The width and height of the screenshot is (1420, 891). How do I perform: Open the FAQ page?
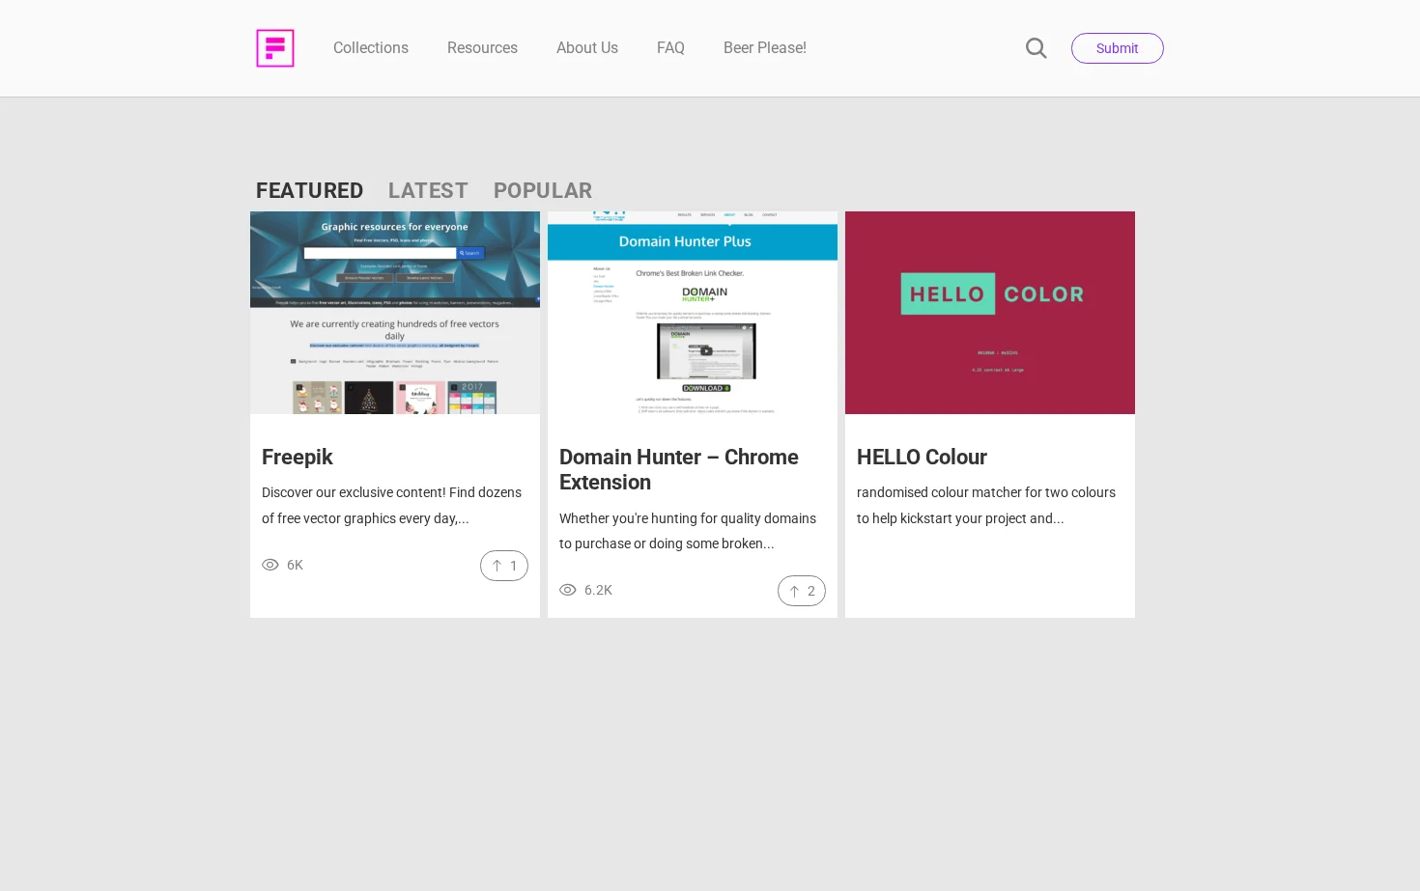tap(670, 48)
